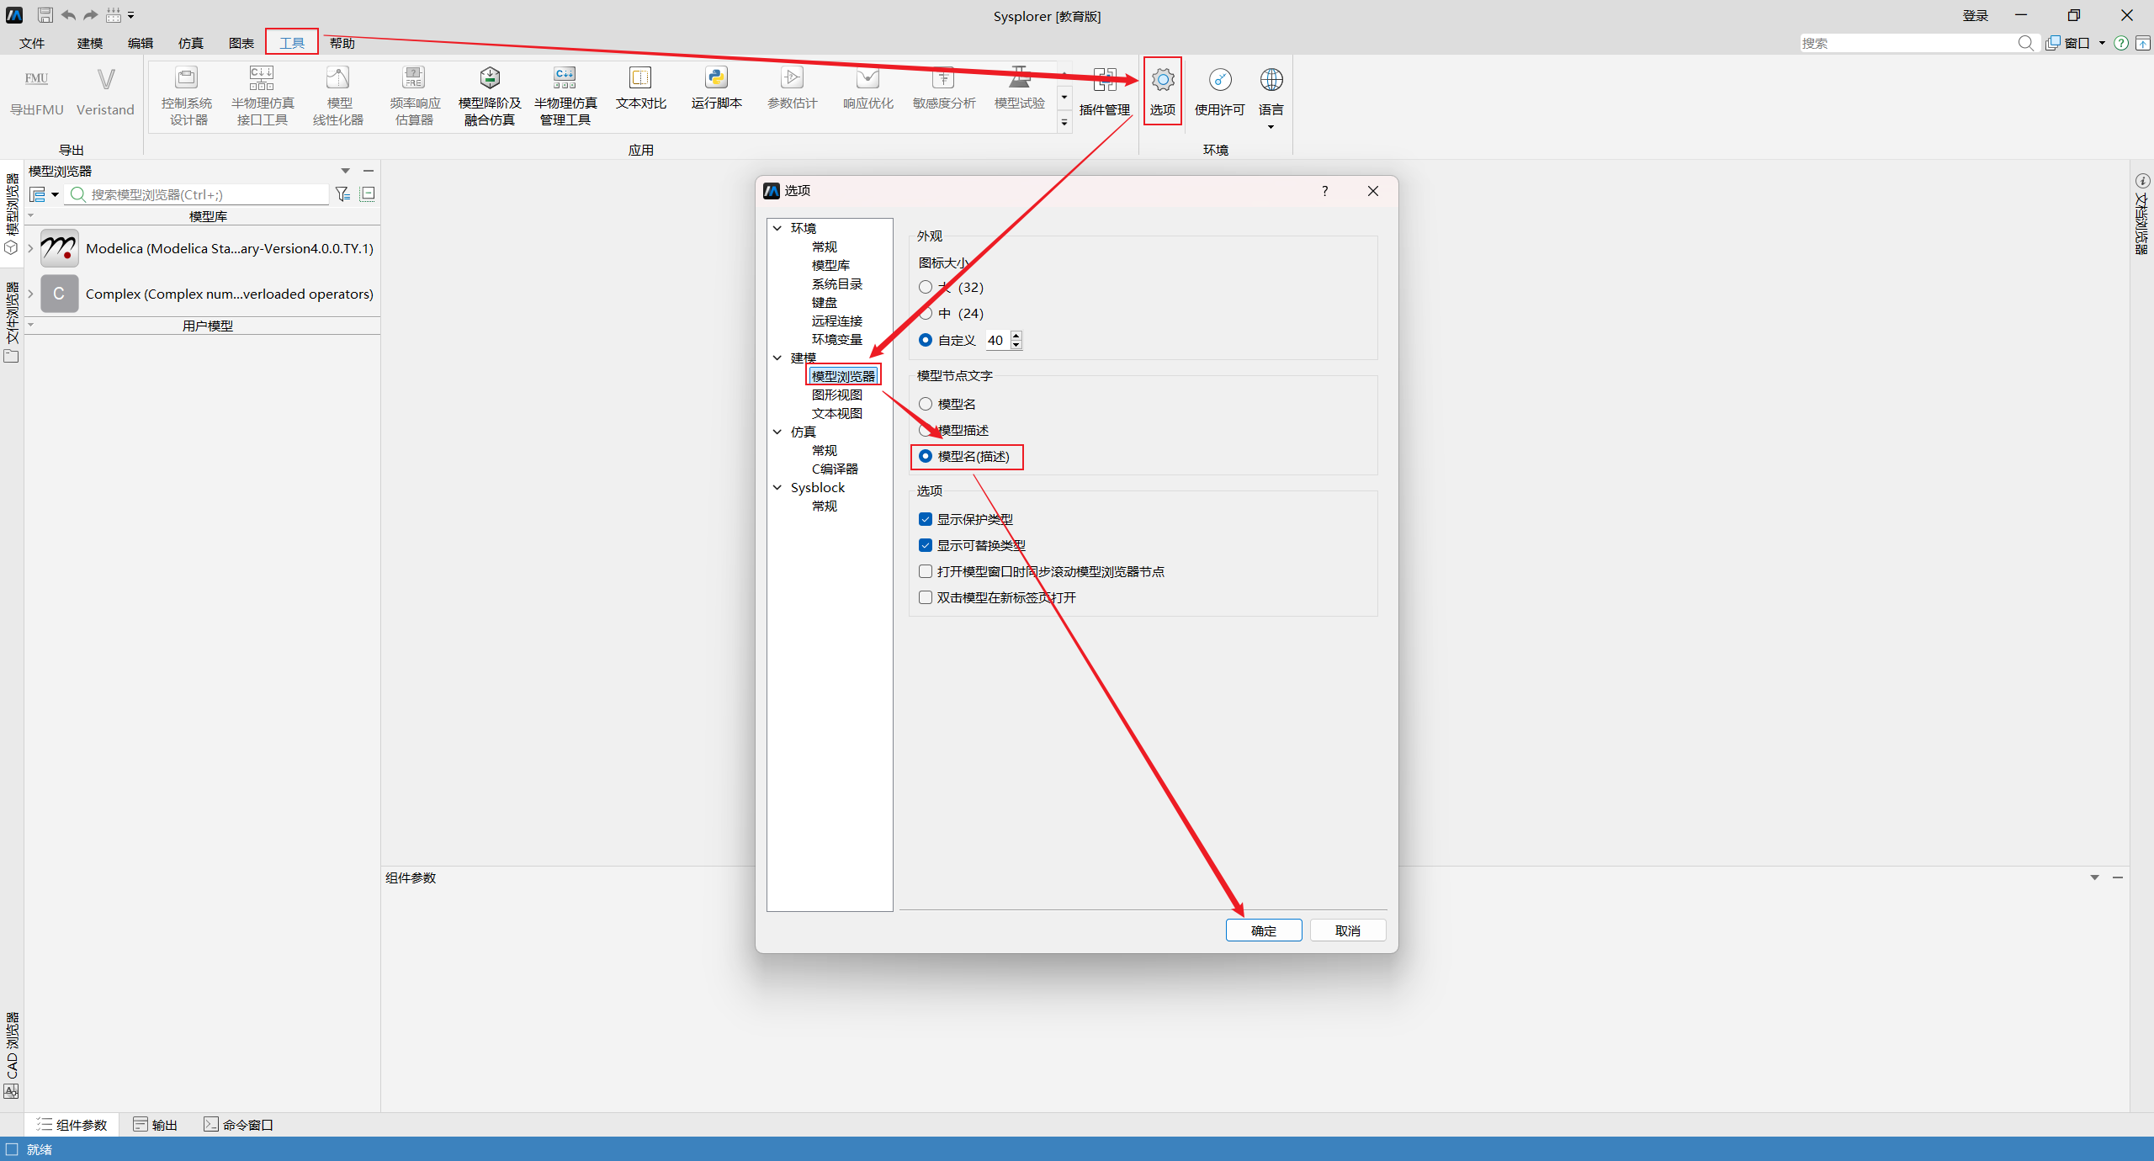Select the 模型名(描述) radio button
Screen dimensions: 2154x1161
[x=926, y=456]
